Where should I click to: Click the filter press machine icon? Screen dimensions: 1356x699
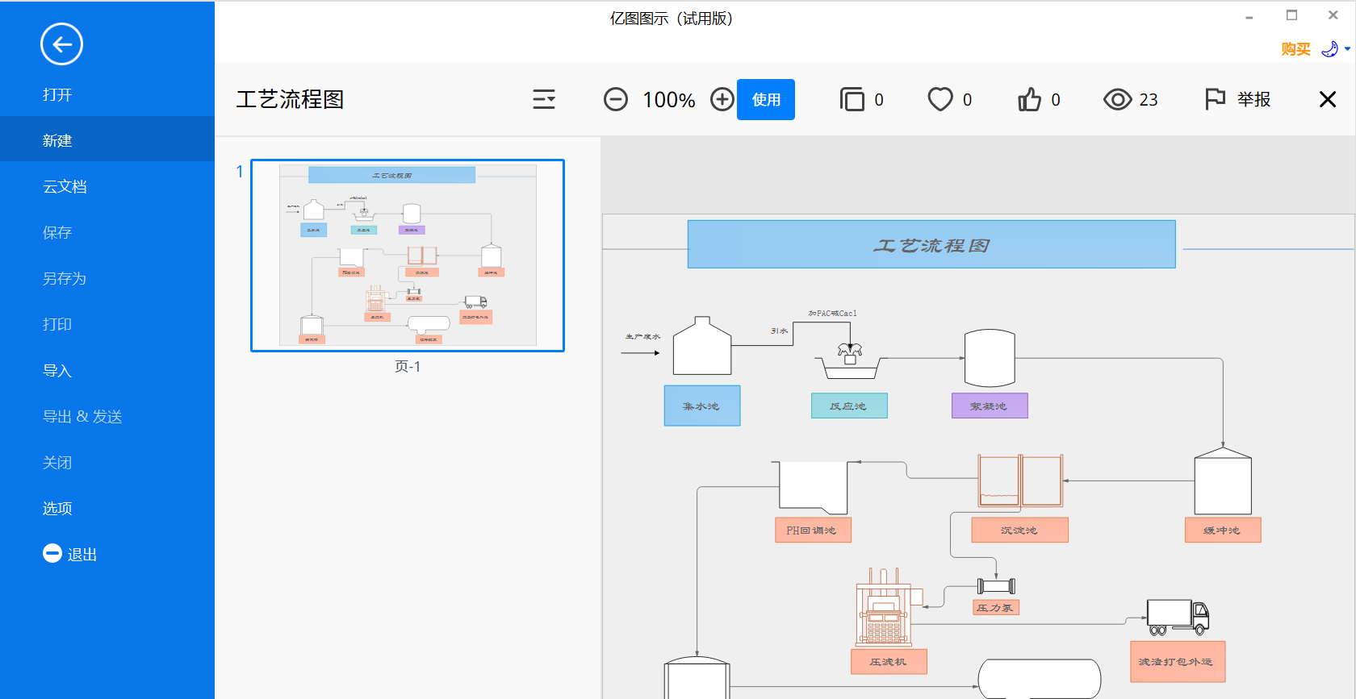pos(888,606)
